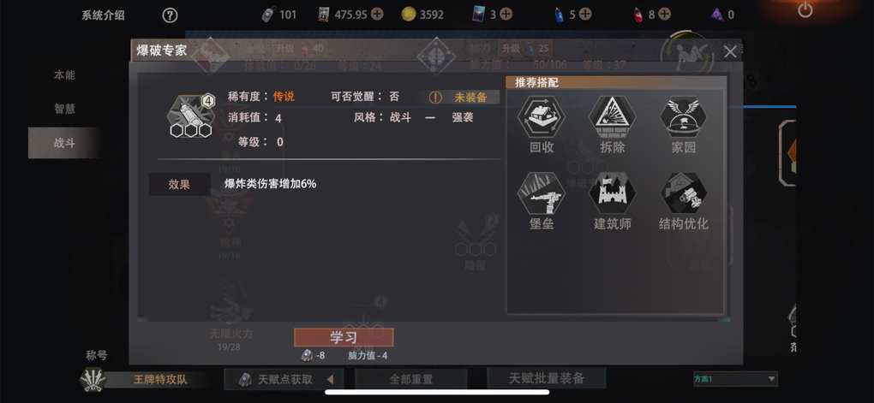Click the 全部重置 reset button
Viewport: 874px width, 403px height.
point(410,380)
